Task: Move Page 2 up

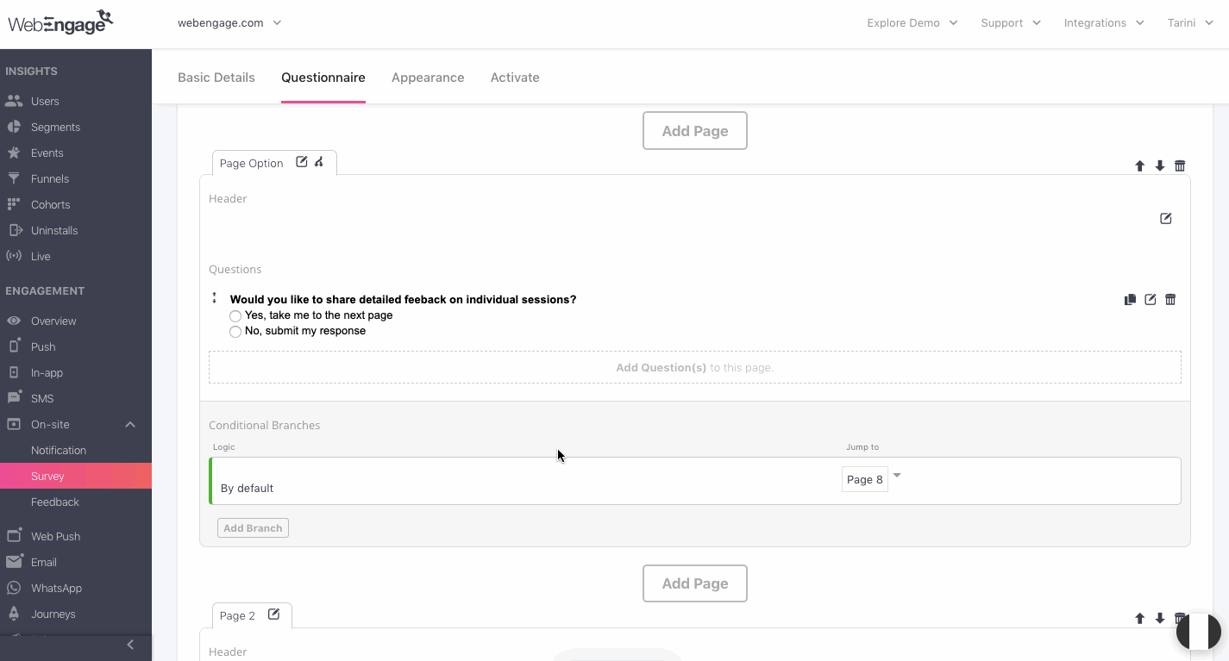Action: pos(1139,618)
